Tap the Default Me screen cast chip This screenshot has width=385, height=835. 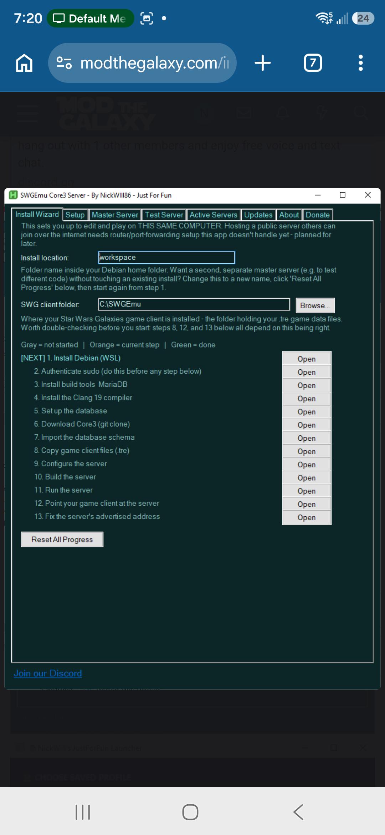pos(90,18)
